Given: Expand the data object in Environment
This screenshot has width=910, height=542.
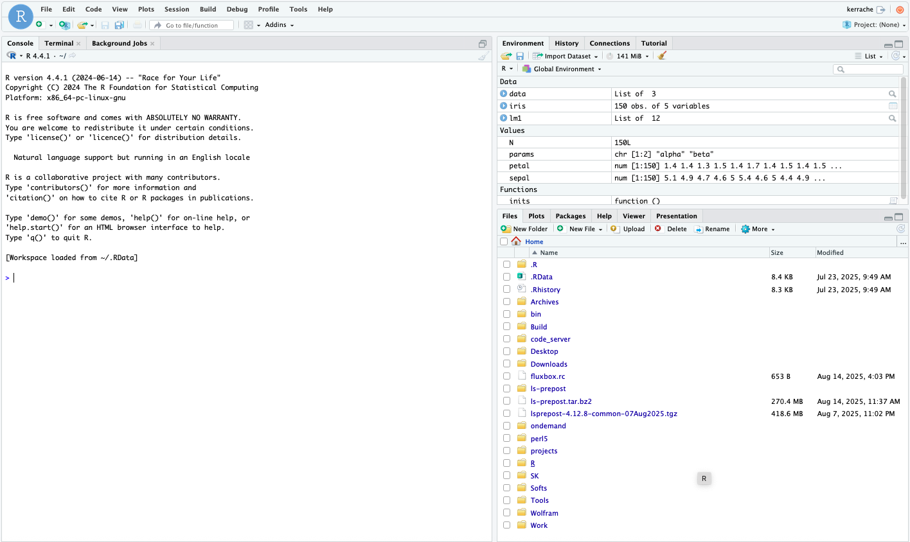Looking at the screenshot, I should (504, 94).
